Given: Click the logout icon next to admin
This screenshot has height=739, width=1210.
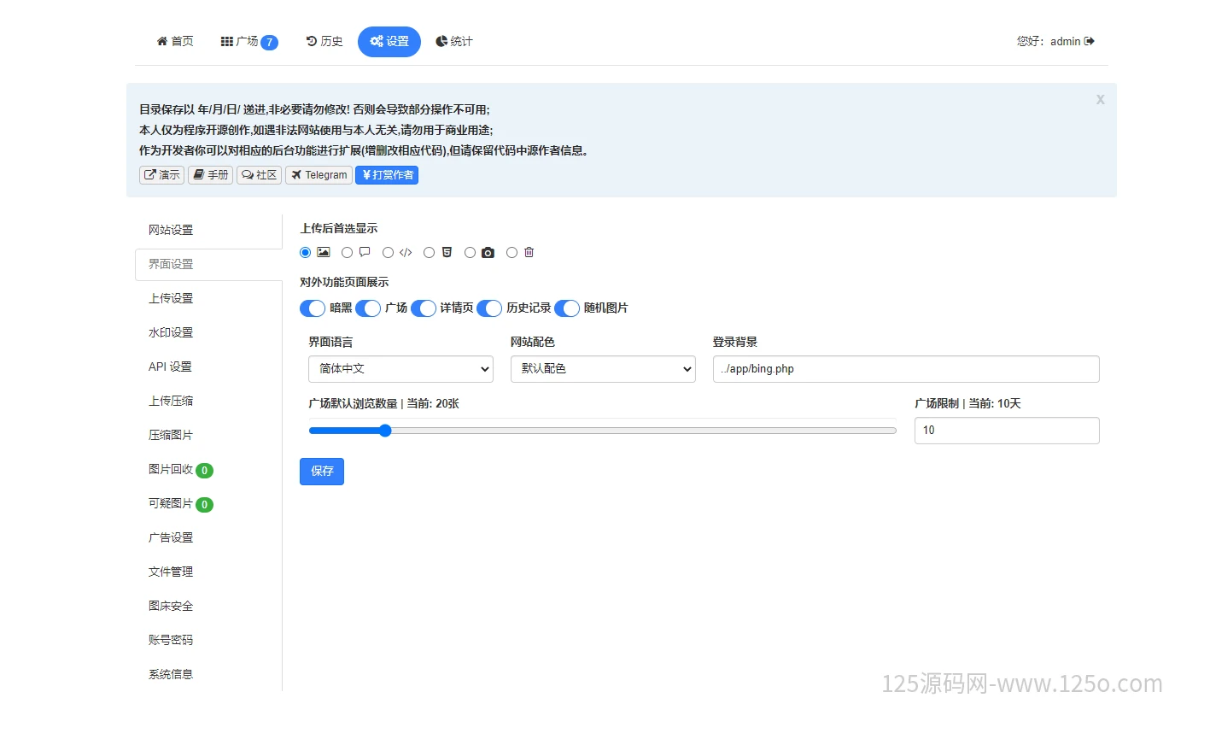Looking at the screenshot, I should tap(1090, 41).
